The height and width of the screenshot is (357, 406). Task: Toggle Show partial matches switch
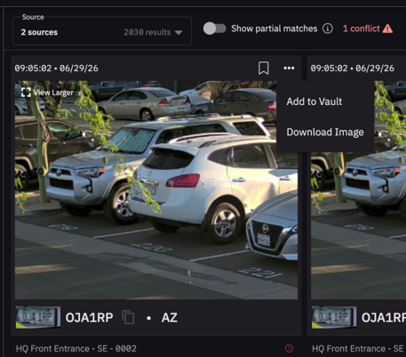pos(215,28)
